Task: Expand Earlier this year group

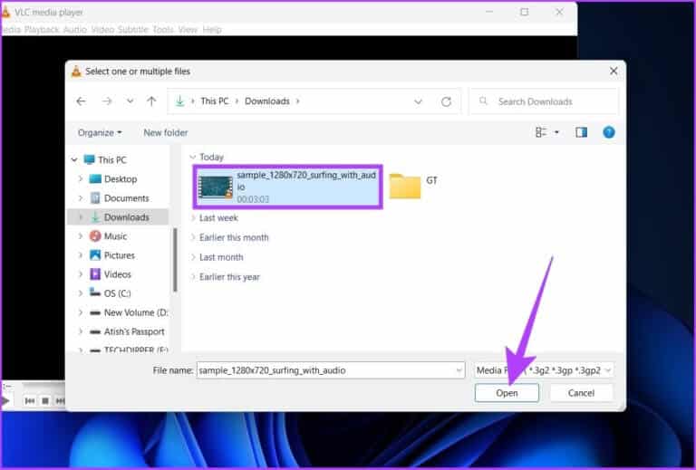Action: coord(192,277)
